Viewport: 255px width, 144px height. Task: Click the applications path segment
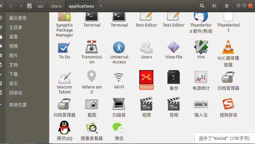point(81,6)
